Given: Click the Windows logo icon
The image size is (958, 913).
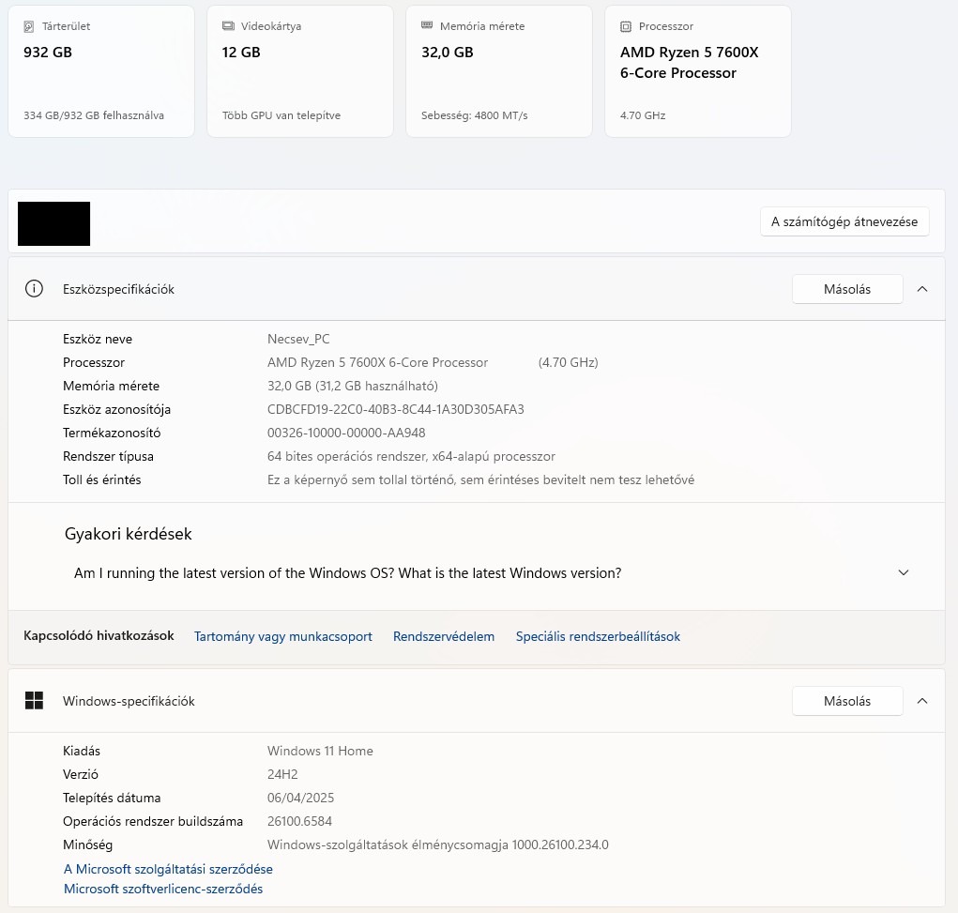Looking at the screenshot, I should pyautogui.click(x=35, y=701).
